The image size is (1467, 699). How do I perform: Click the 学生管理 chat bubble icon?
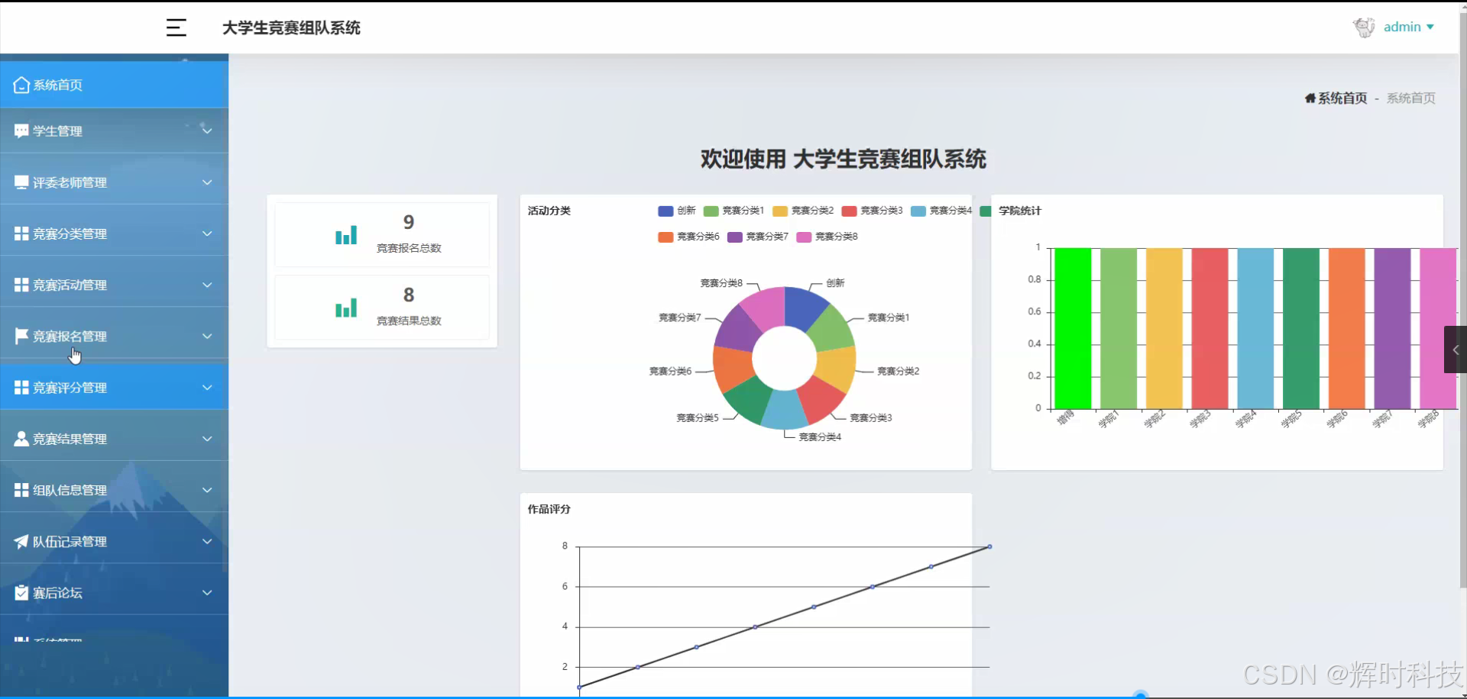(21, 131)
